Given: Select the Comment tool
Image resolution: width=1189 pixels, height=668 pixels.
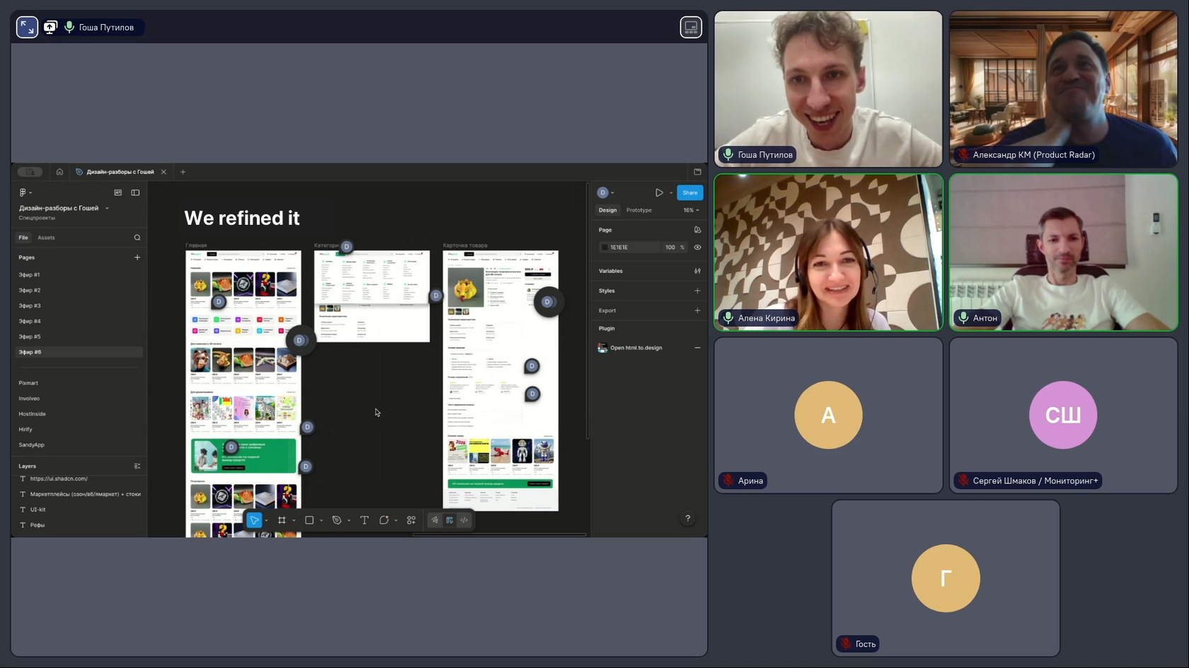Looking at the screenshot, I should tap(384, 520).
